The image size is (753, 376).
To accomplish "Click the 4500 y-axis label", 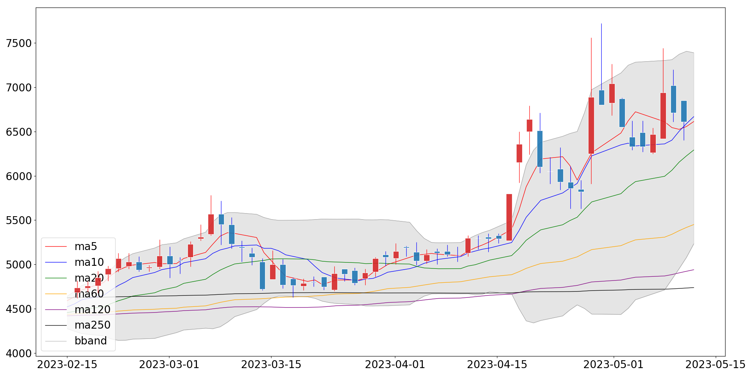I will [x=19, y=309].
